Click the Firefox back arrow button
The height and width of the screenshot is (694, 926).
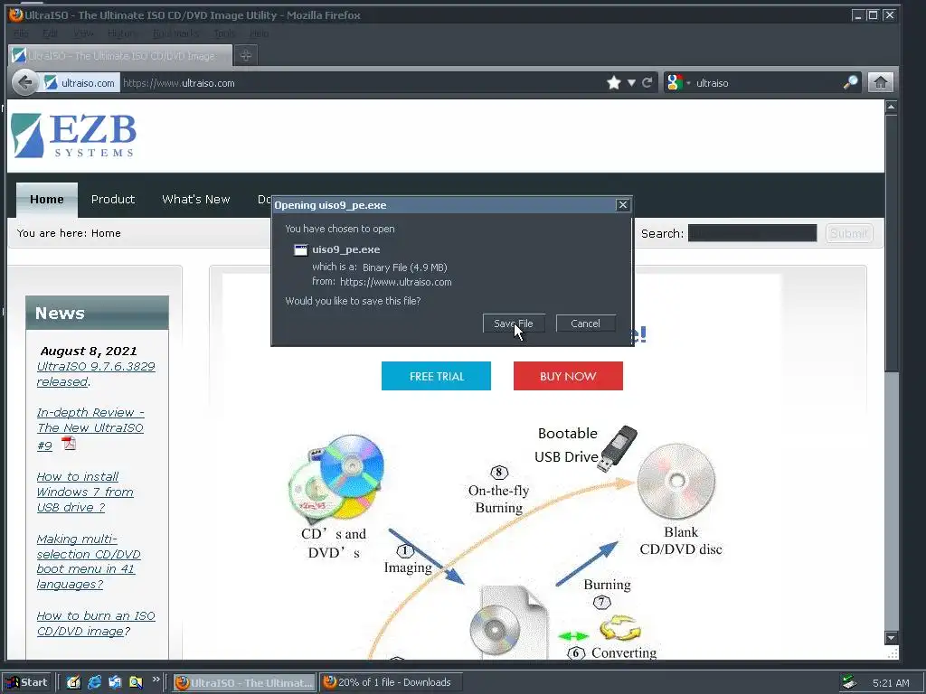point(24,82)
